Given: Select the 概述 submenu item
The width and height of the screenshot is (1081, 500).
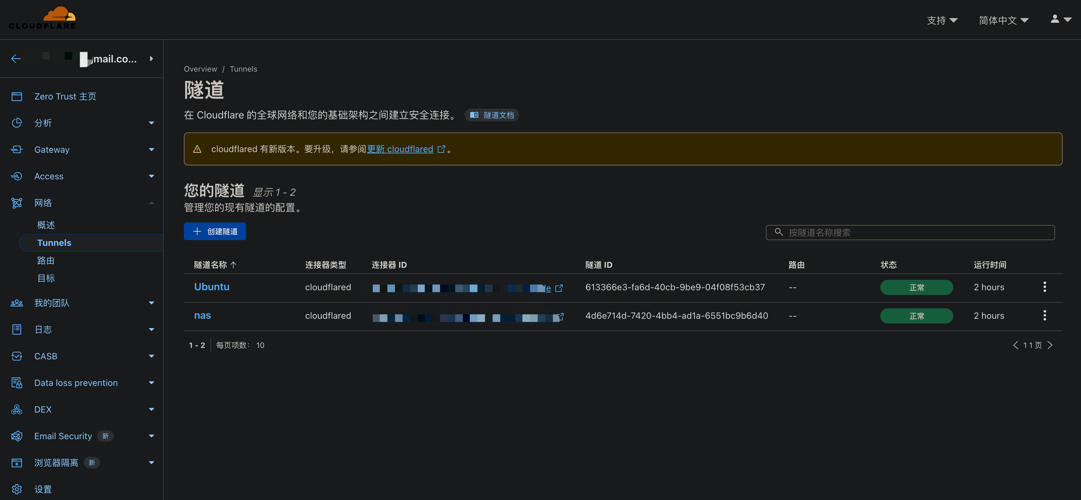Looking at the screenshot, I should (46, 225).
